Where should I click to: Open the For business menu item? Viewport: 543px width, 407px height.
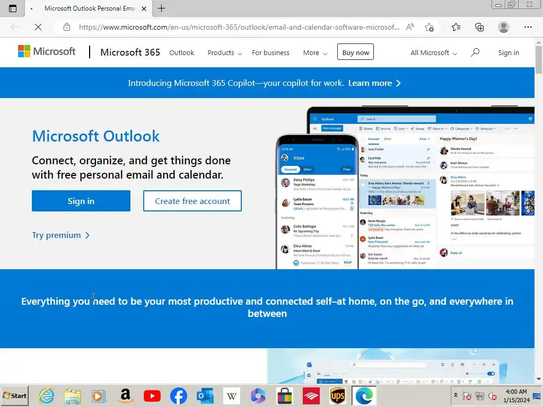tap(270, 52)
